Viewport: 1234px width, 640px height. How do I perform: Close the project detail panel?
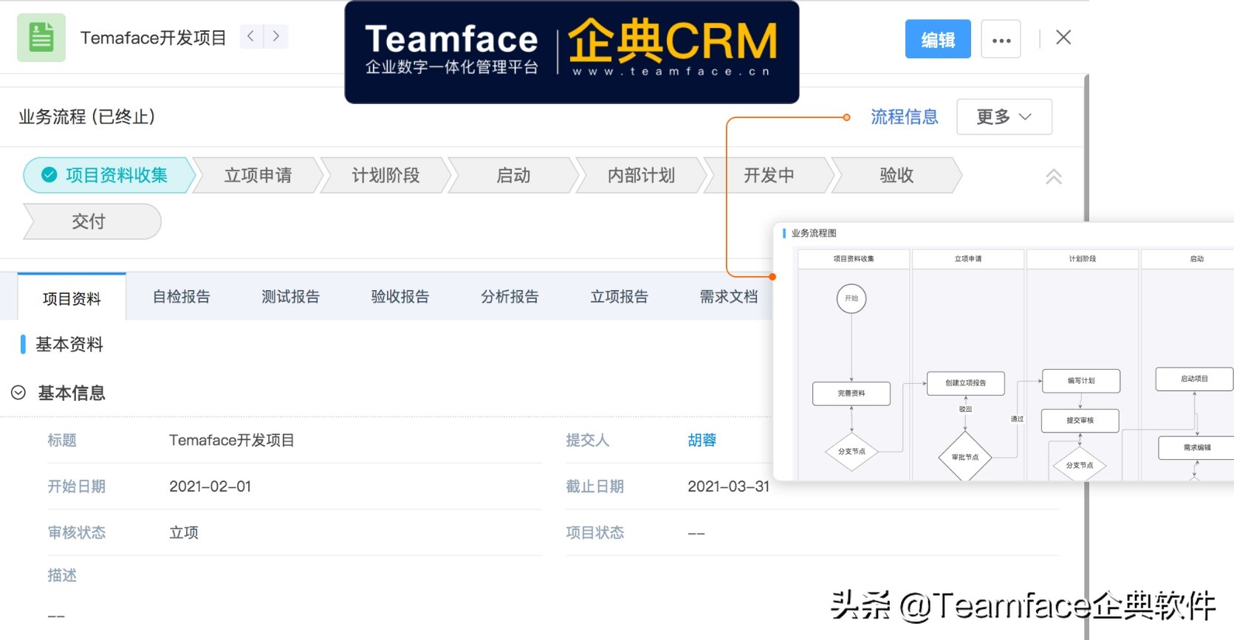(x=1063, y=38)
